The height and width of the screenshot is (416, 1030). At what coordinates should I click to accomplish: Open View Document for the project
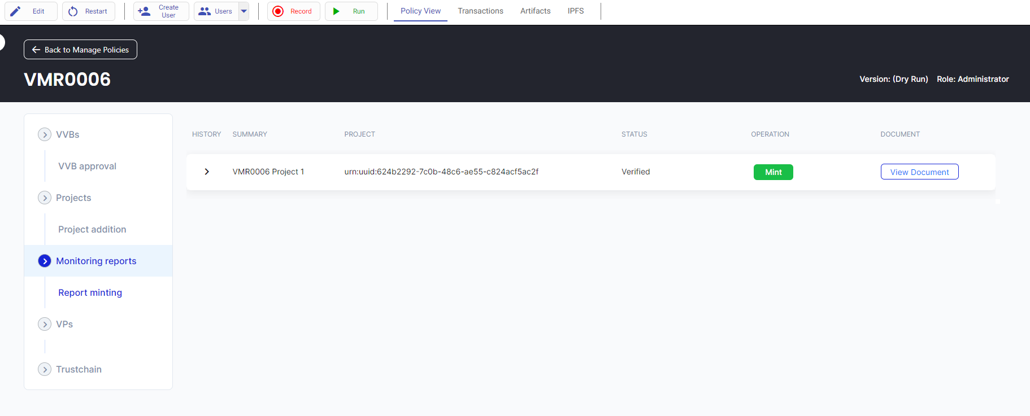(919, 172)
